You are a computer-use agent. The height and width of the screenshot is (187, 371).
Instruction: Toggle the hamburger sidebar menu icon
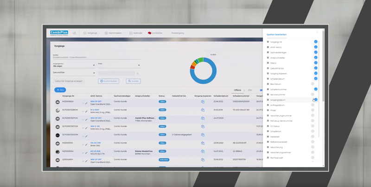click(74, 33)
